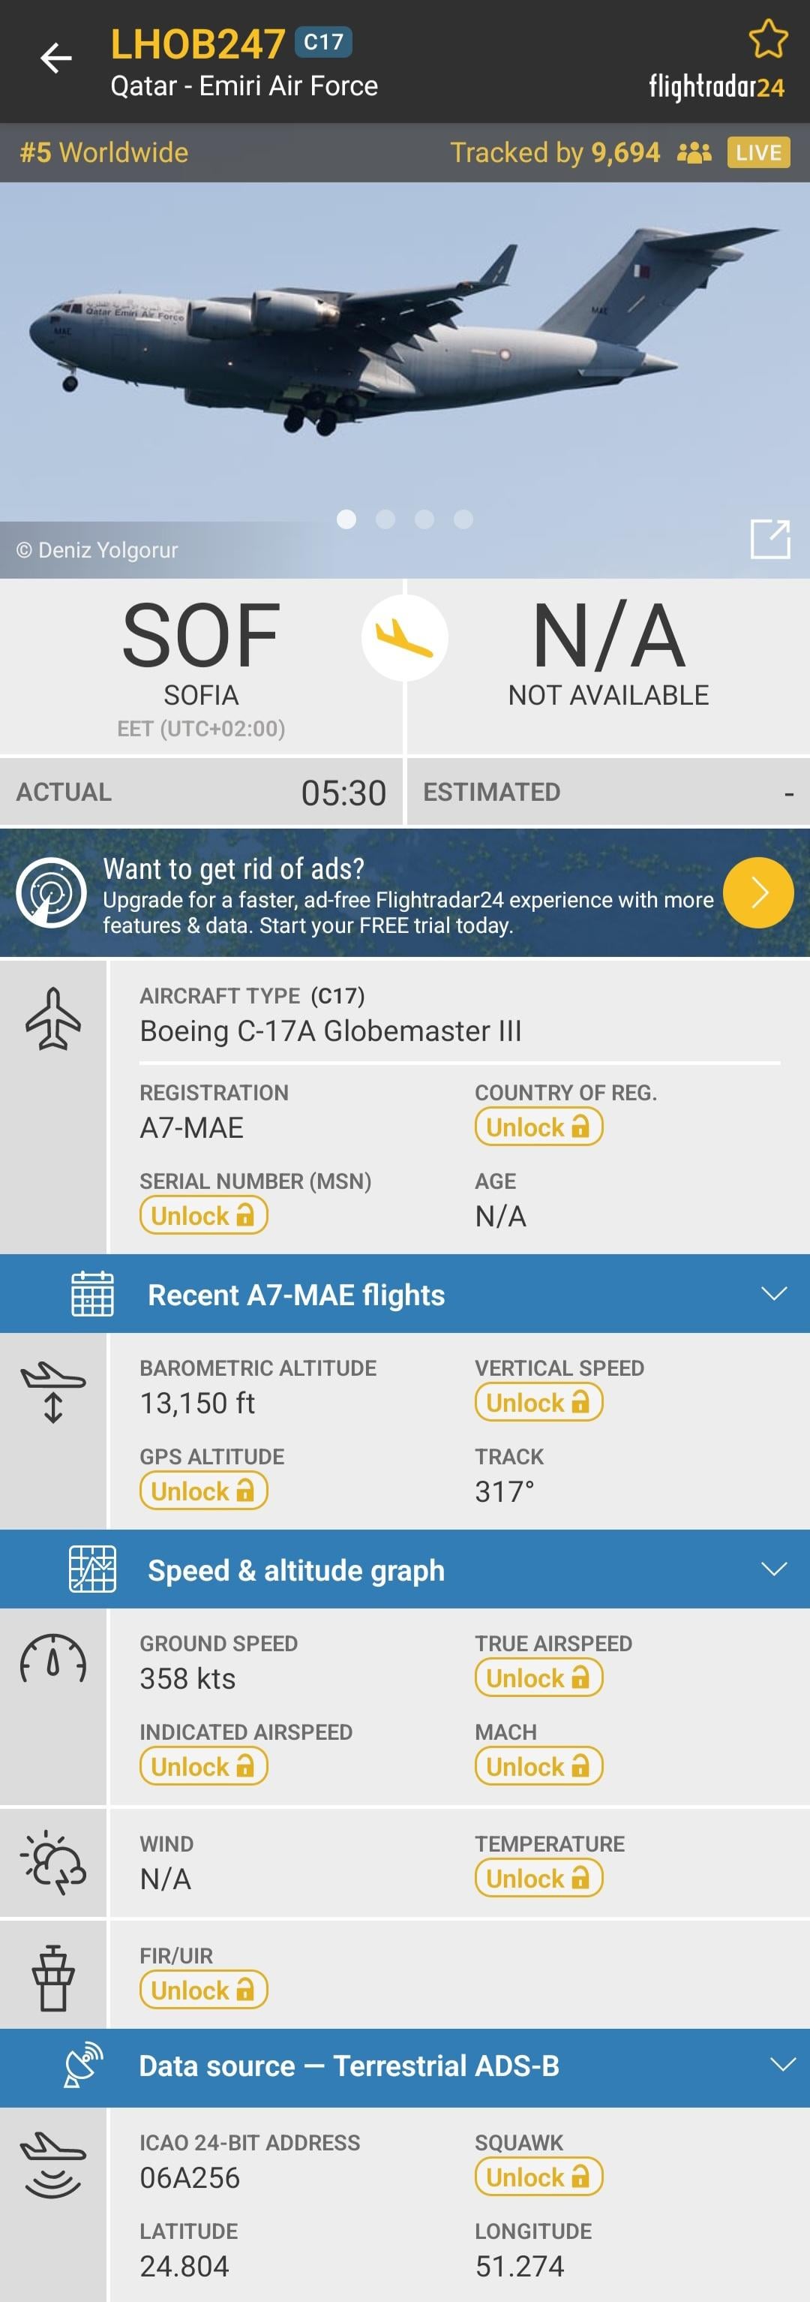
Task: Tap the LIVE status badge
Action: coord(758,153)
